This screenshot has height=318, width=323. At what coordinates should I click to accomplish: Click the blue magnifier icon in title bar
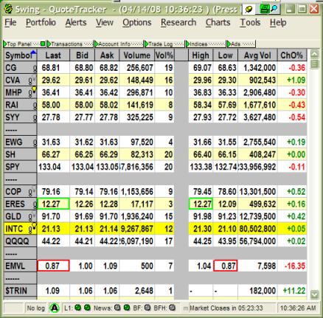274,10
